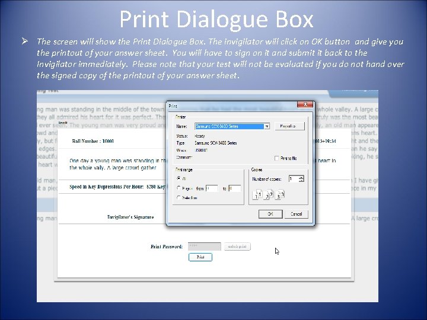This screenshot has width=427, height=320.
Task: Open printer Properties
Action: coord(289,126)
